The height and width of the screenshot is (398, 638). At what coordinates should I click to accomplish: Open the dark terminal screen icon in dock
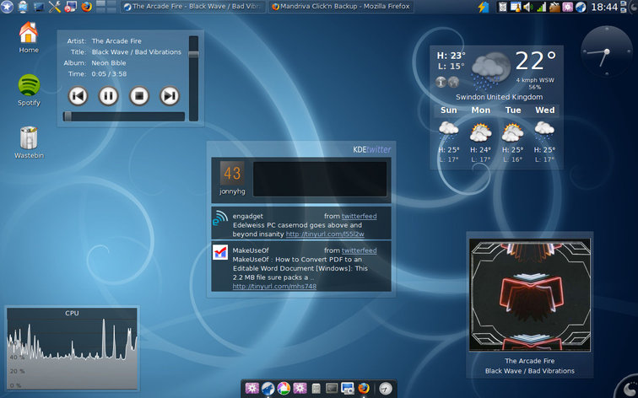pyautogui.click(x=332, y=389)
